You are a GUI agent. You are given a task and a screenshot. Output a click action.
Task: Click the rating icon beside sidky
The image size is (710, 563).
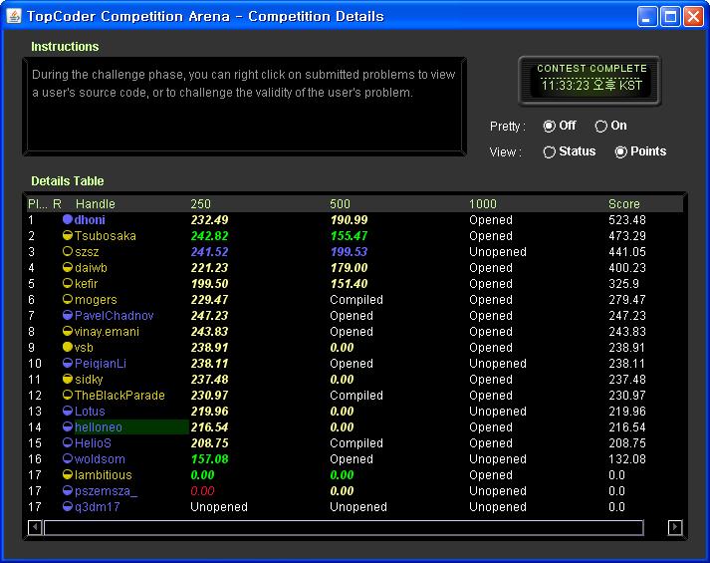pos(68,379)
